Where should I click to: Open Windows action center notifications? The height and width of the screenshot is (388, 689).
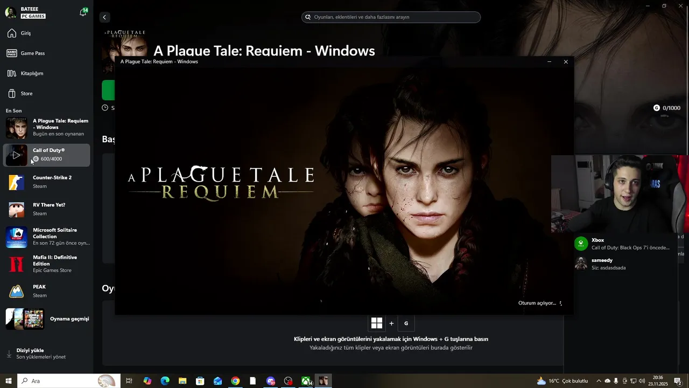678,381
